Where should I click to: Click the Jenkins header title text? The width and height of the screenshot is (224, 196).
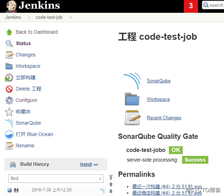pos(39,5)
